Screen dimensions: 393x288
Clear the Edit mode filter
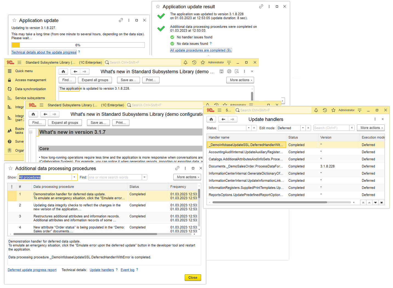click(x=308, y=128)
